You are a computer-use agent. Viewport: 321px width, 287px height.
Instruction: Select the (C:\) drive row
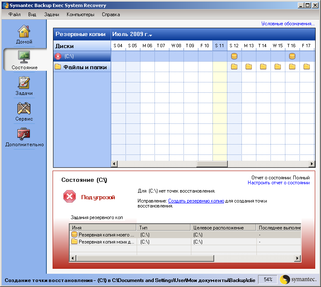coord(82,56)
